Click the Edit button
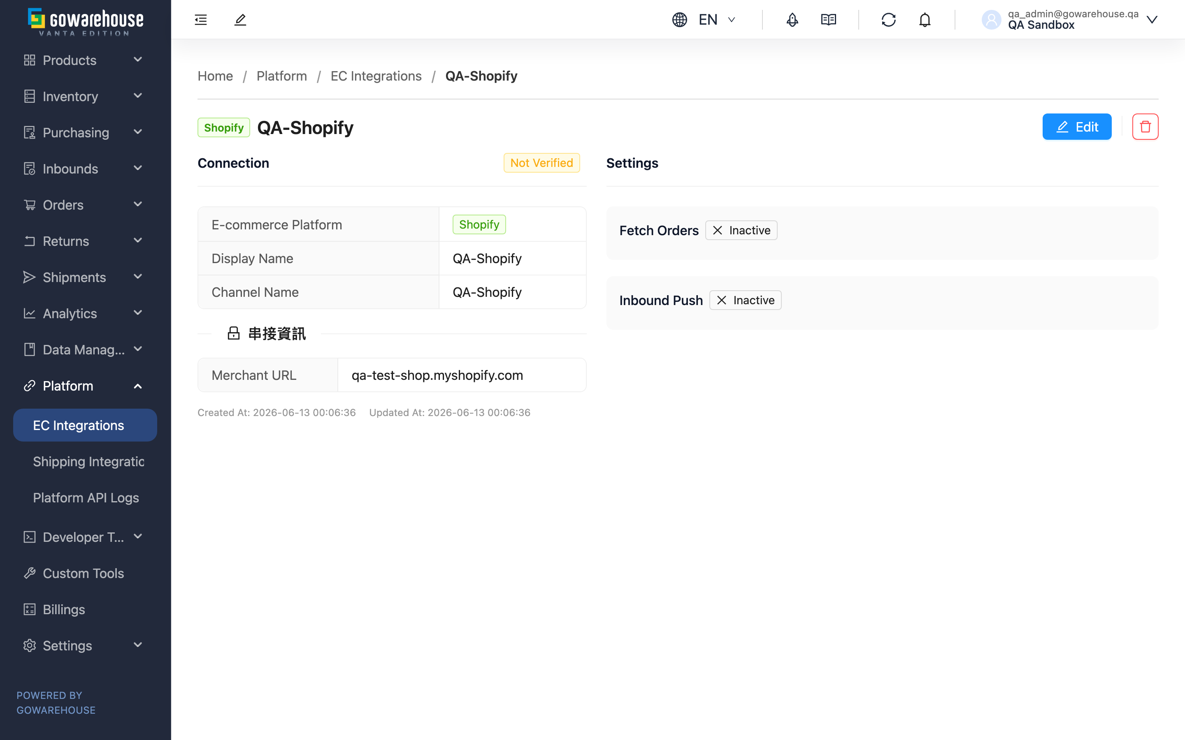This screenshot has width=1185, height=740. click(1077, 127)
